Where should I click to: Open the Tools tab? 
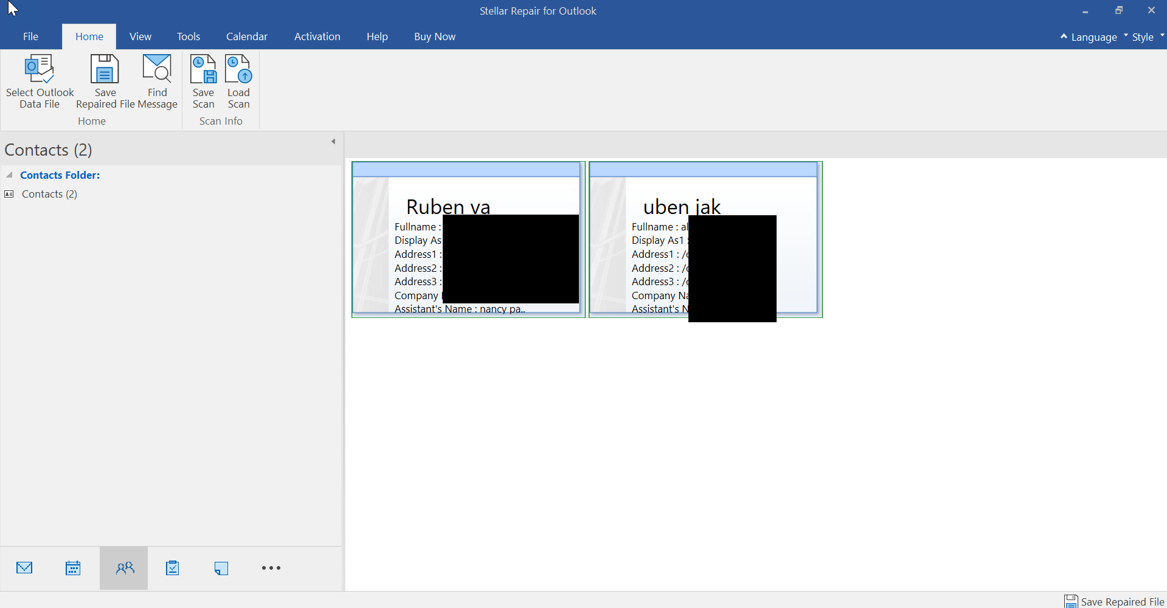click(x=189, y=36)
